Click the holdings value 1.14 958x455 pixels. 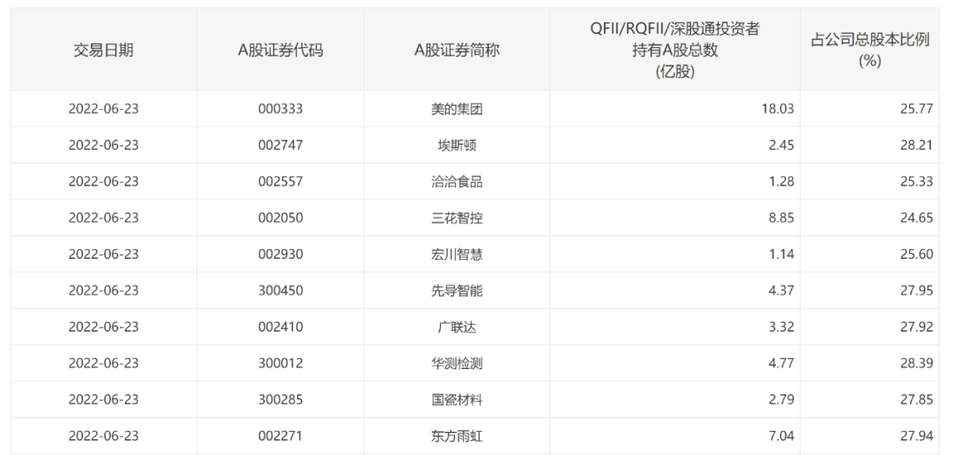(782, 254)
